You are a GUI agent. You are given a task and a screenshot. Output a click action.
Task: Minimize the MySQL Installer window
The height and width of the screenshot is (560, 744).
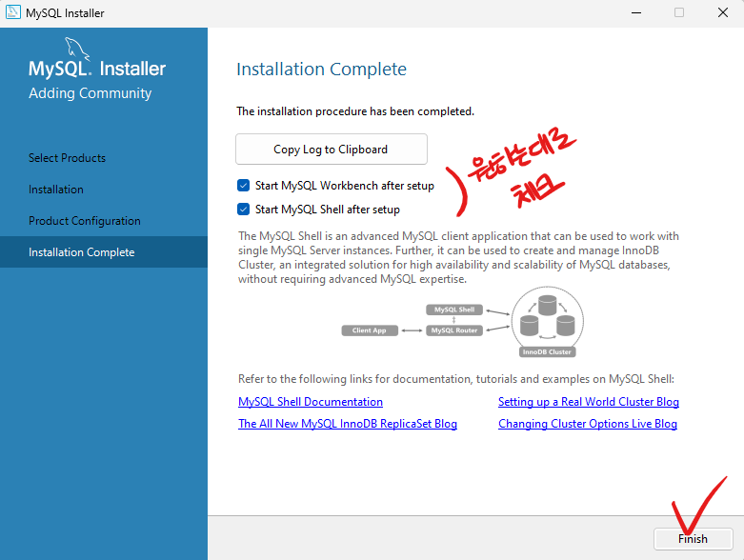[636, 12]
